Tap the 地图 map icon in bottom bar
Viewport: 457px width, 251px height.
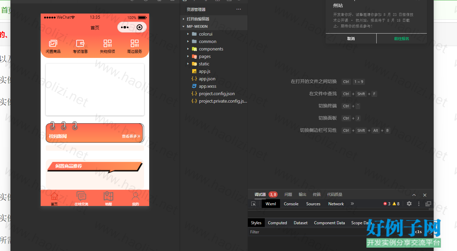coord(108,196)
